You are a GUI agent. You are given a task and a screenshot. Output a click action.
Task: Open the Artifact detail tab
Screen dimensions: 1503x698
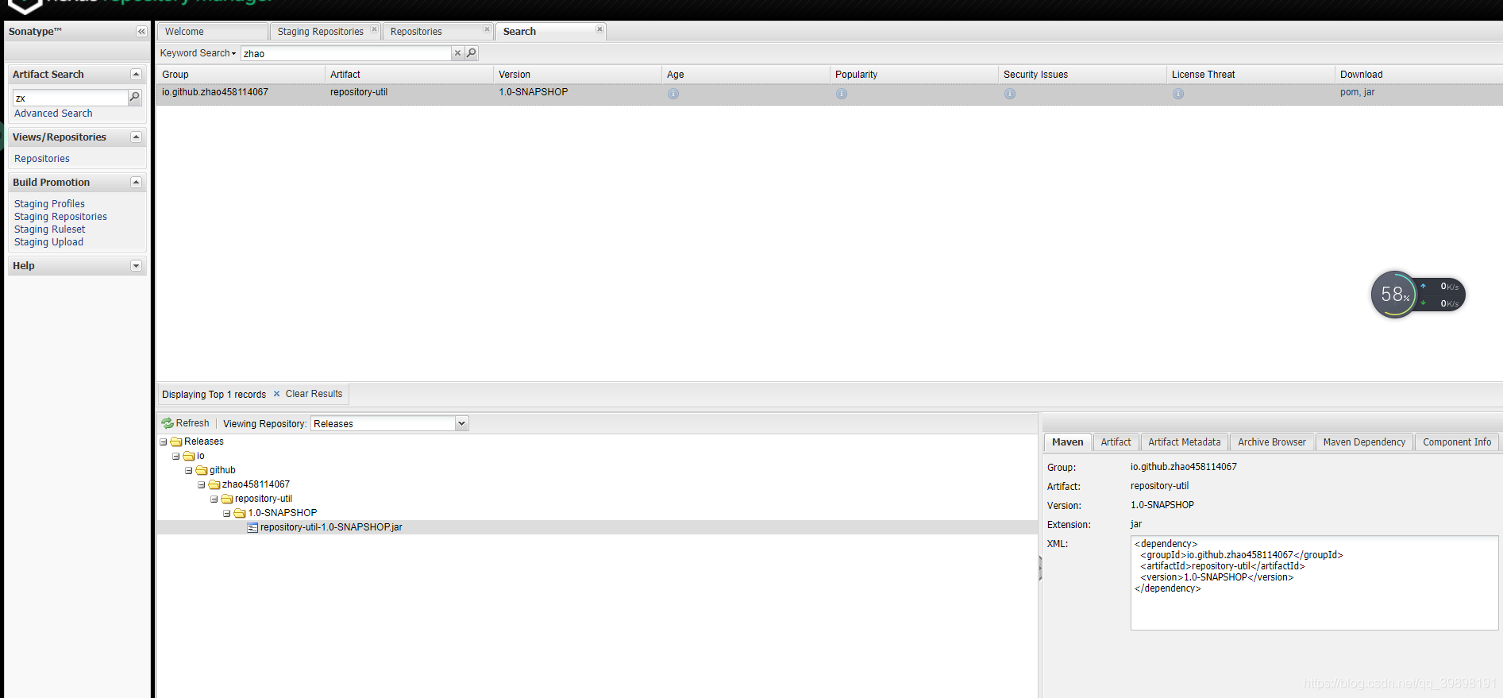pos(1116,442)
